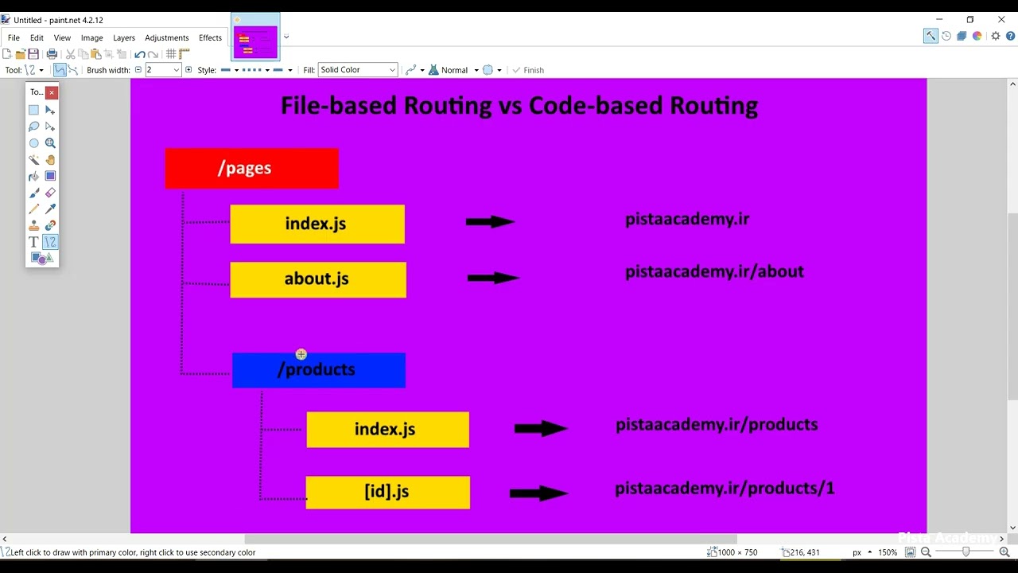Select the Zoom magnifier tool

coord(50,143)
